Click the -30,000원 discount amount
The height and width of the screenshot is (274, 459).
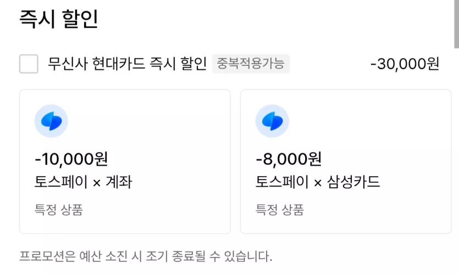[405, 64]
